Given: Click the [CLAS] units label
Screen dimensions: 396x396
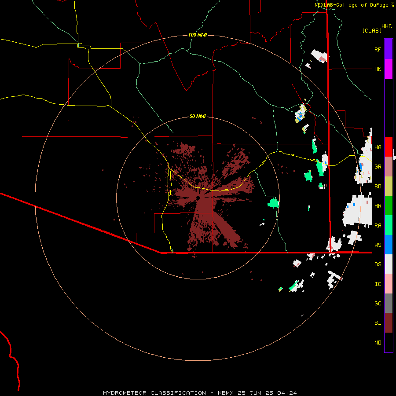Looking at the screenshot, I should point(372,31).
